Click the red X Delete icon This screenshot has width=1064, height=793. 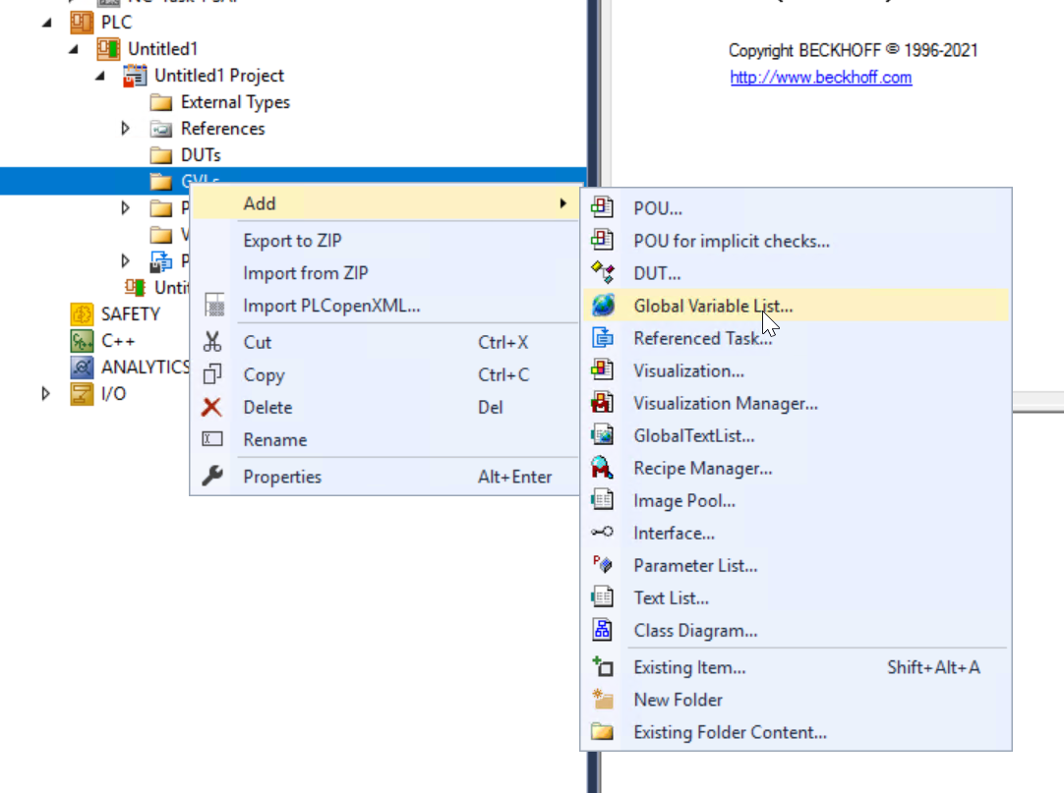coord(211,407)
